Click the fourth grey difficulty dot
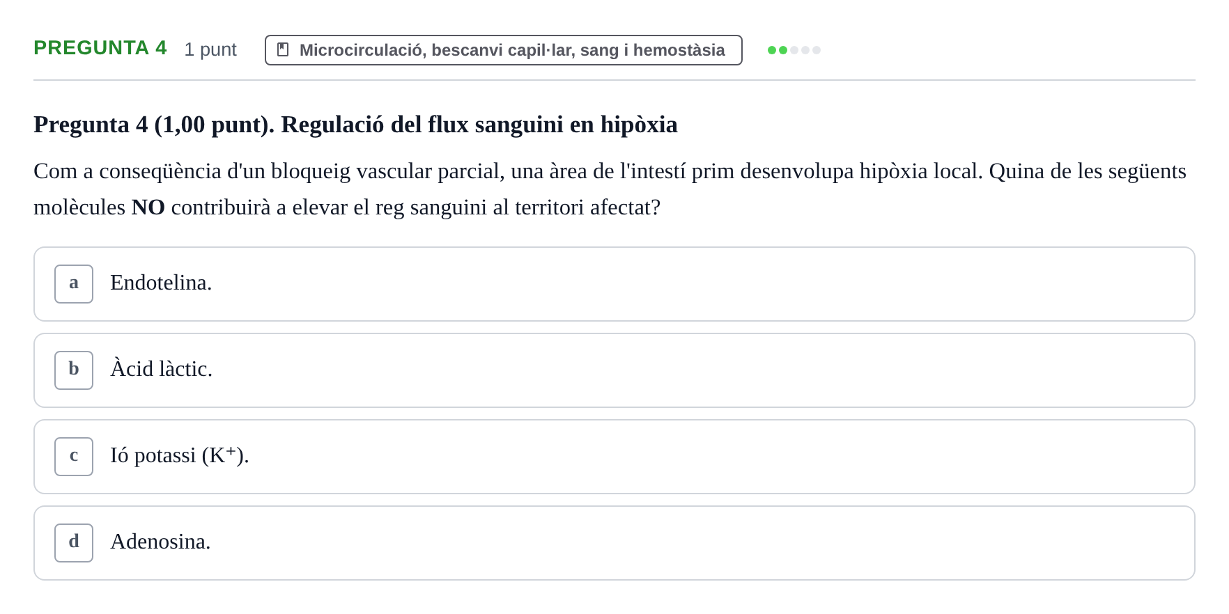 point(805,50)
